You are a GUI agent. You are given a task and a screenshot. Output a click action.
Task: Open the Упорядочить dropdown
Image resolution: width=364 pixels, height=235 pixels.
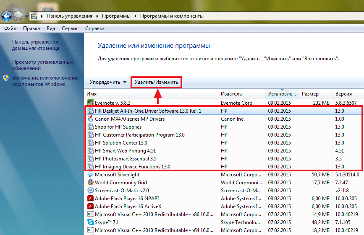108,82
